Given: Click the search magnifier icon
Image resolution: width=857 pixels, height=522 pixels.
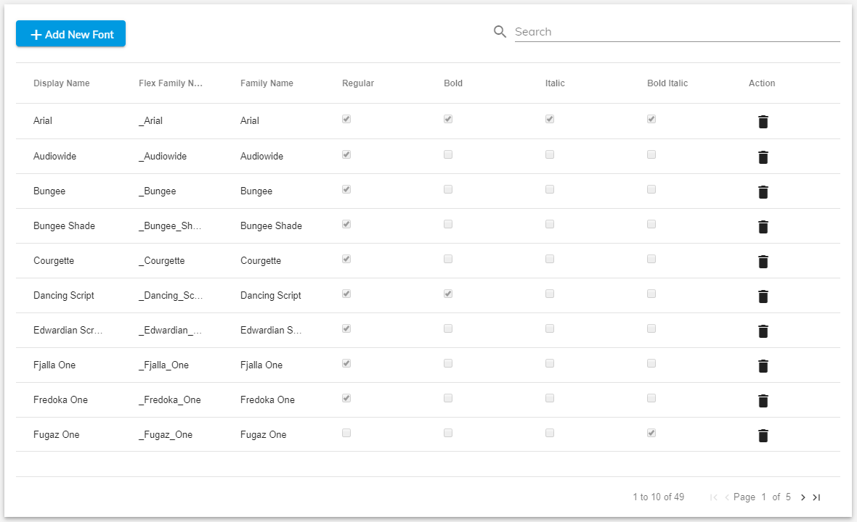Looking at the screenshot, I should pos(500,32).
